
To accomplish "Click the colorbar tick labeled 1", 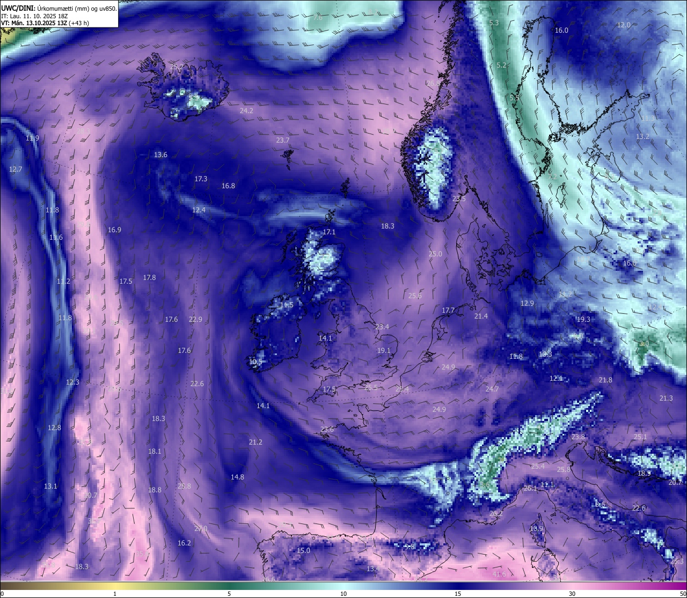I will click(115, 594).
